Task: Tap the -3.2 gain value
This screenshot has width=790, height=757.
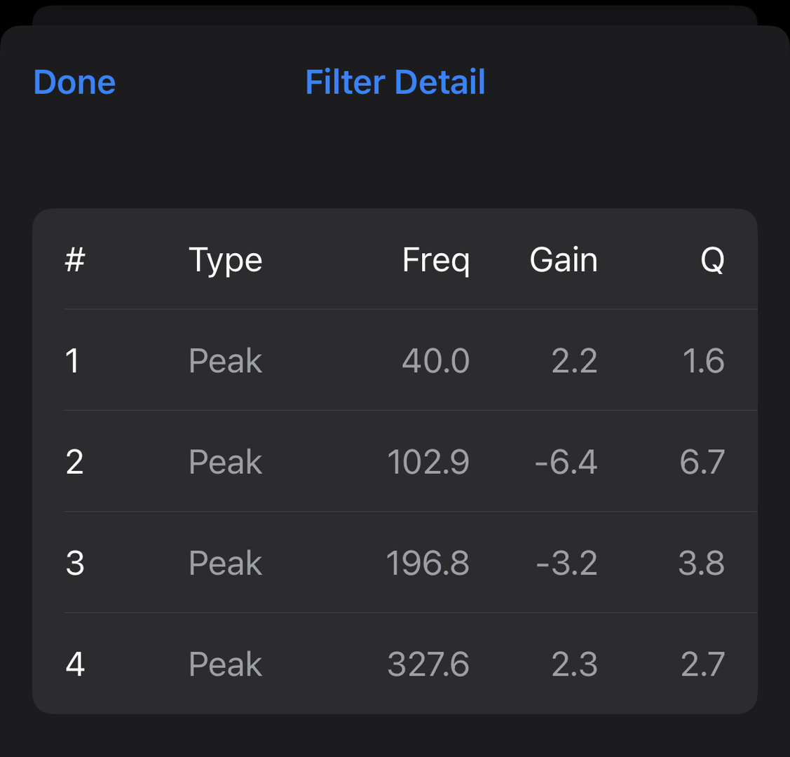Action: point(567,563)
